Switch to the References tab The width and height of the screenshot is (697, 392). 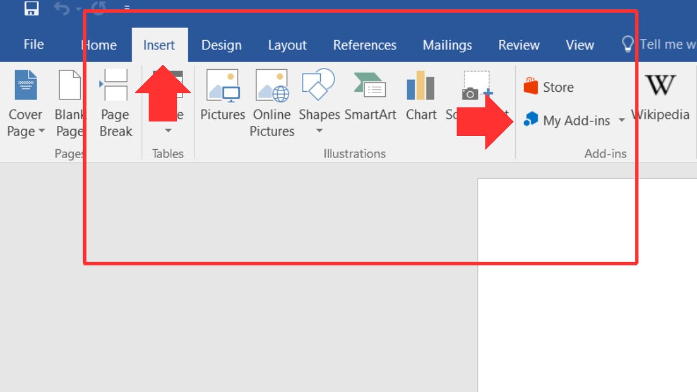pos(365,45)
